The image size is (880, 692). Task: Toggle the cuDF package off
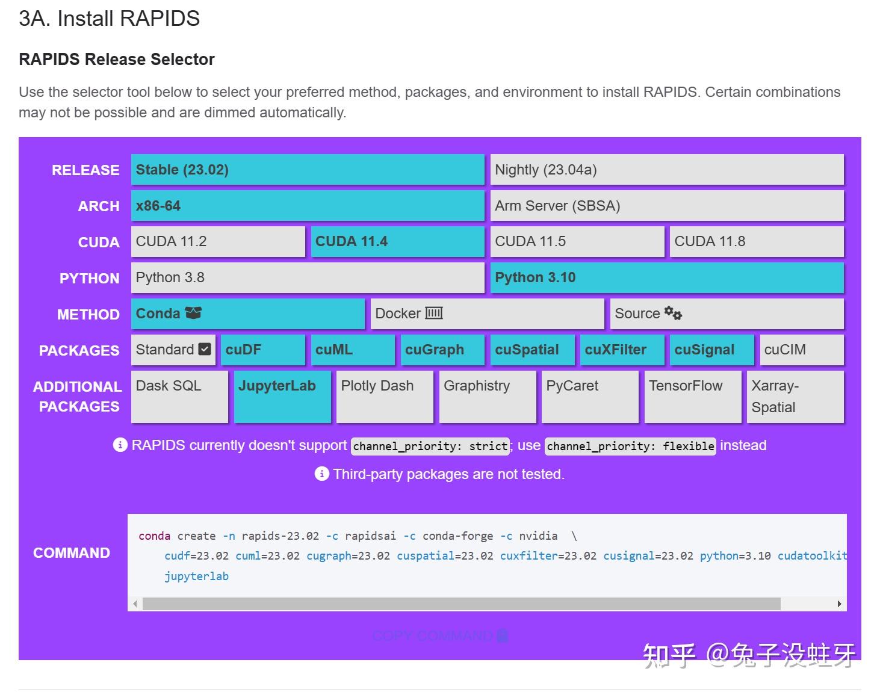[x=262, y=350]
